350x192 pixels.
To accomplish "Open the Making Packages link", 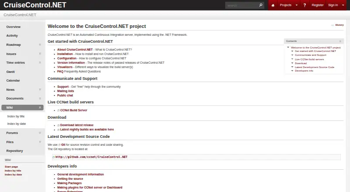I will 70,183.
